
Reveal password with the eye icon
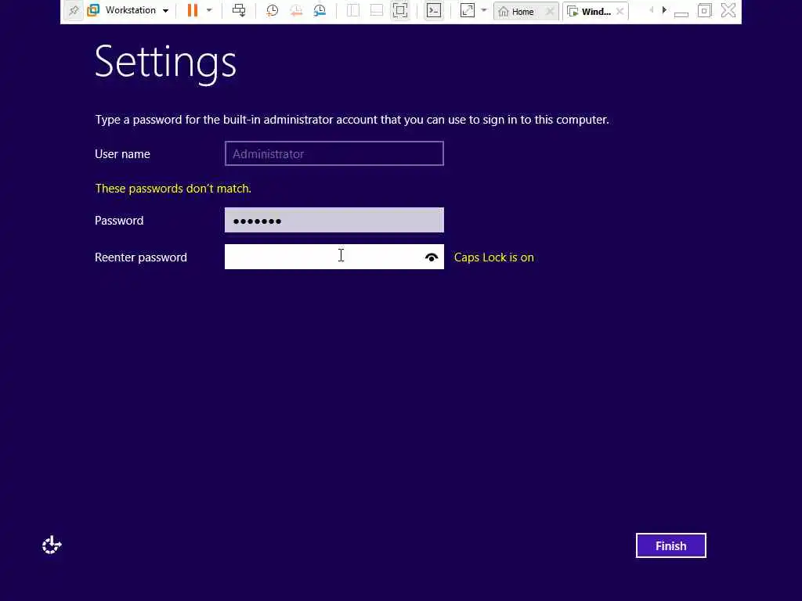pos(432,257)
